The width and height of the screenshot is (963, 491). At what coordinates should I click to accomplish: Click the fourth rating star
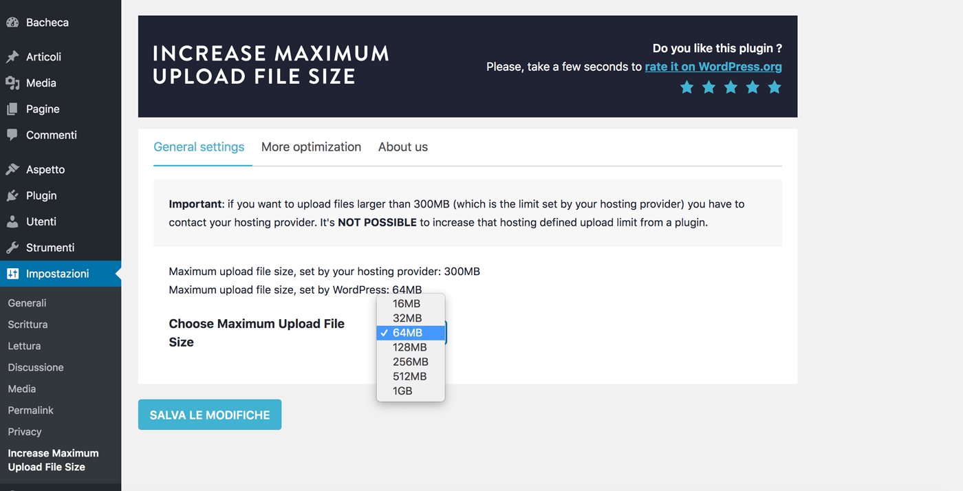point(753,87)
